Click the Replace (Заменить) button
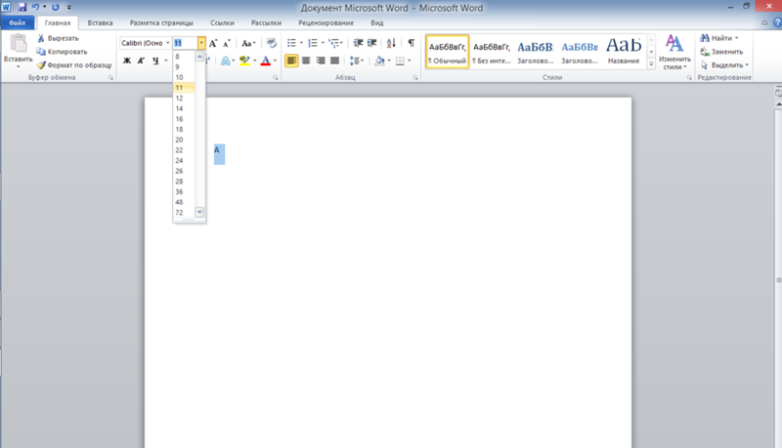Screen dimensions: 782x448 click(721, 52)
